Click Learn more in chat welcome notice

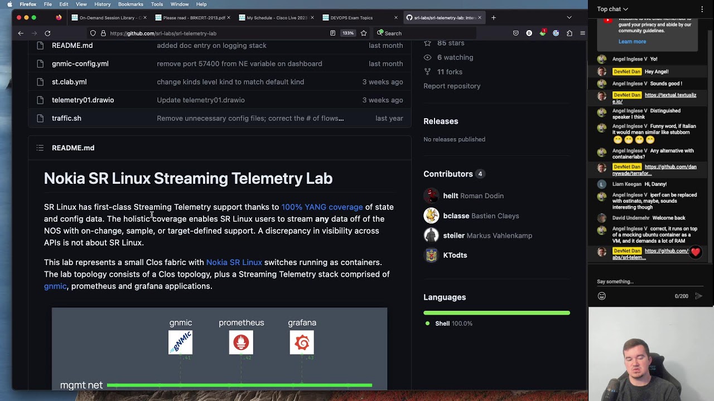click(x=632, y=42)
